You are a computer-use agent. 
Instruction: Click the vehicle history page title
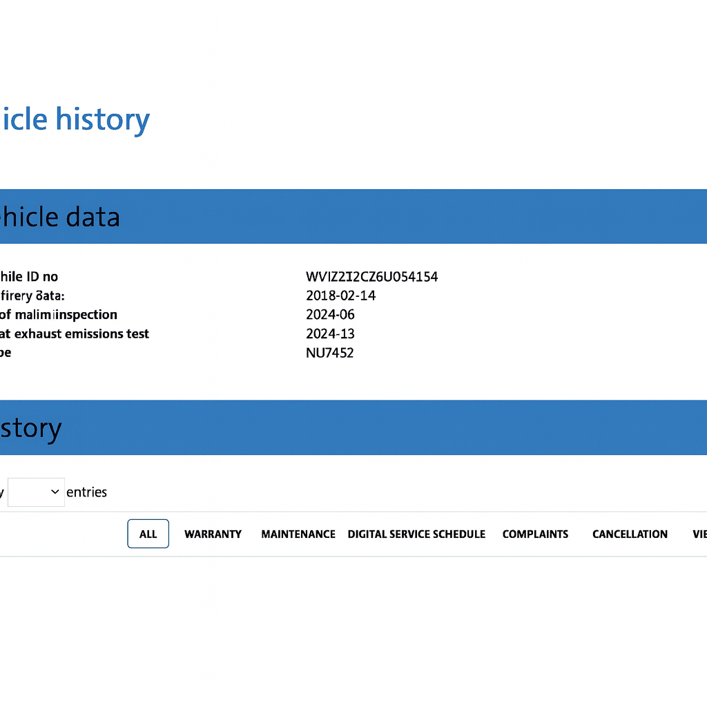pyautogui.click(x=75, y=119)
